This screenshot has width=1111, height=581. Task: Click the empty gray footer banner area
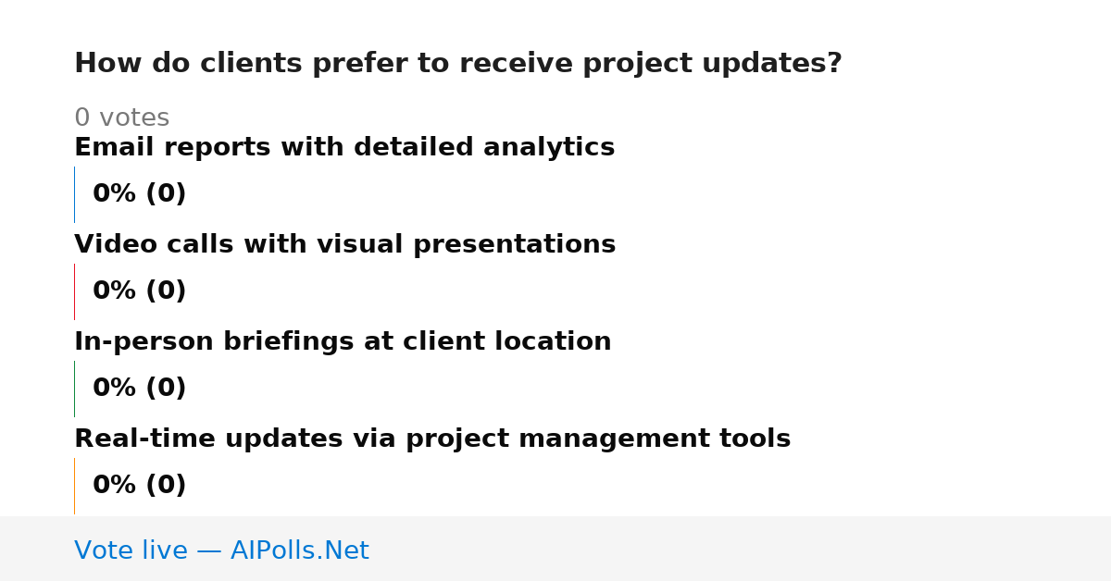[741, 549]
